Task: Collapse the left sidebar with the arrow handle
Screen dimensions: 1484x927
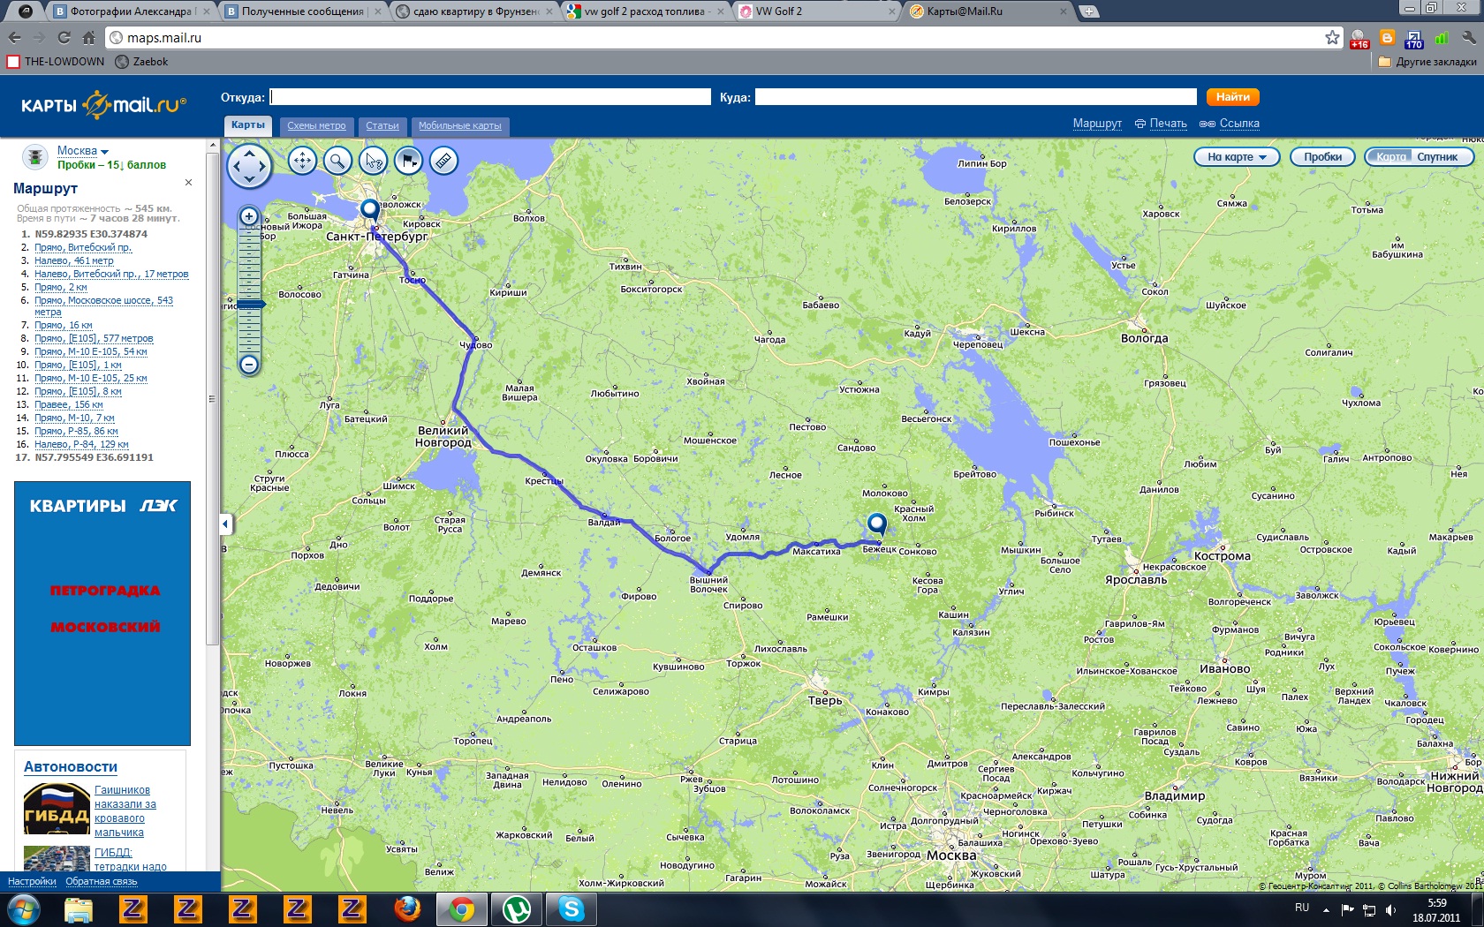Action: click(x=225, y=524)
